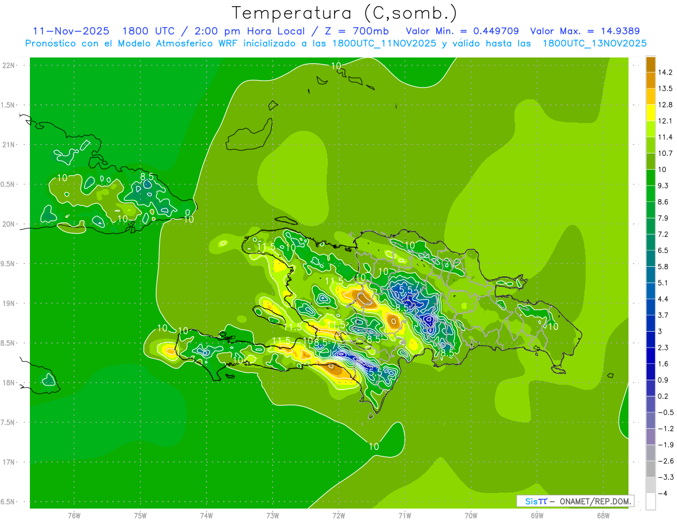The height and width of the screenshot is (523, 677).
Task: Select the "1800UTC_13NOV2025" valid-until time
Action: pos(594,43)
